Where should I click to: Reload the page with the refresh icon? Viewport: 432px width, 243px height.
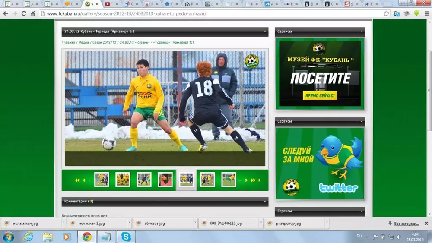point(23,13)
